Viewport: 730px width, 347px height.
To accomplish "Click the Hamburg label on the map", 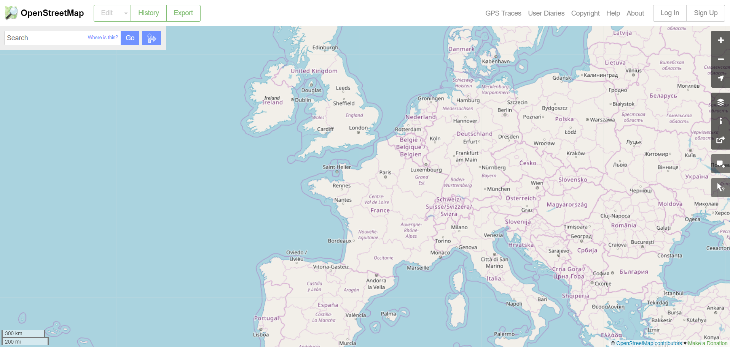I will point(468,101).
